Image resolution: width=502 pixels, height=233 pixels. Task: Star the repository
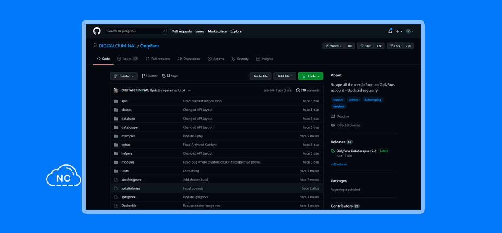365,46
